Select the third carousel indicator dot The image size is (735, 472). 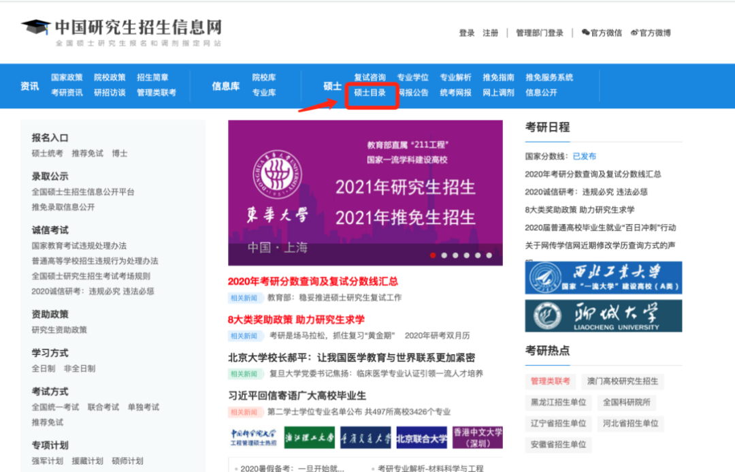click(455, 255)
